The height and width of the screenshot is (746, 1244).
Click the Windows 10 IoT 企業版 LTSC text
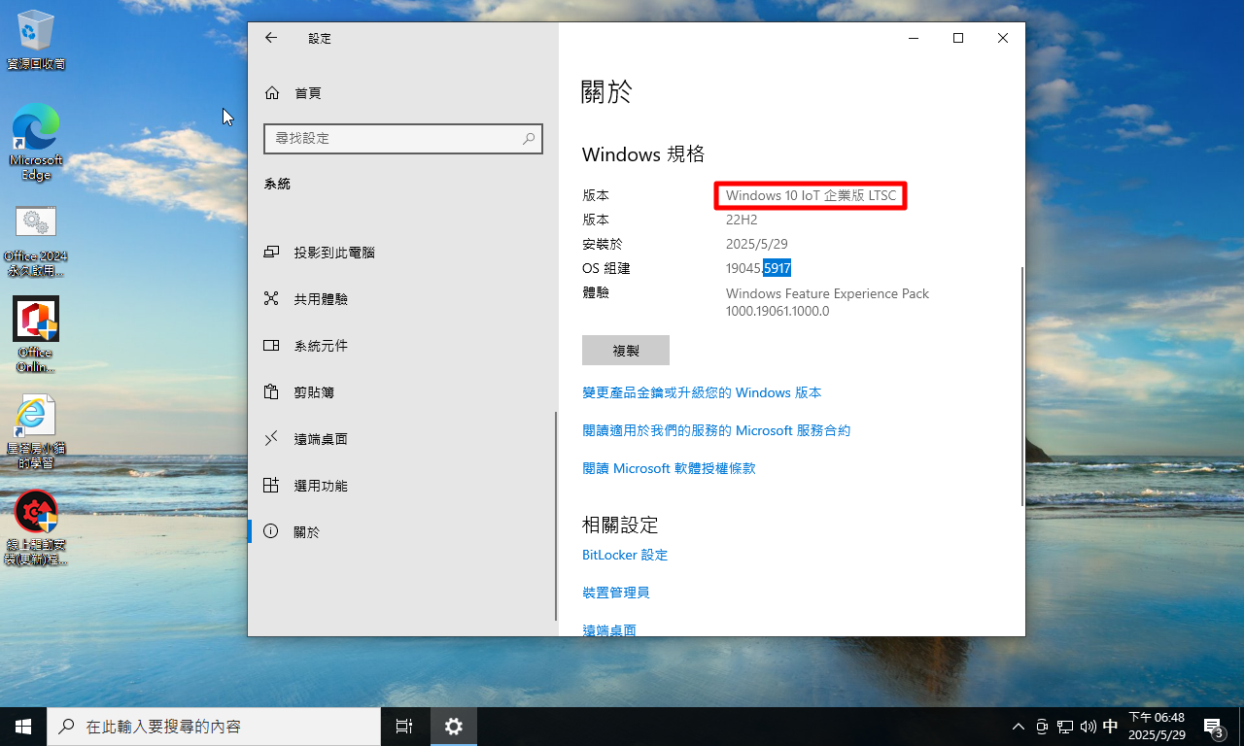(812, 195)
